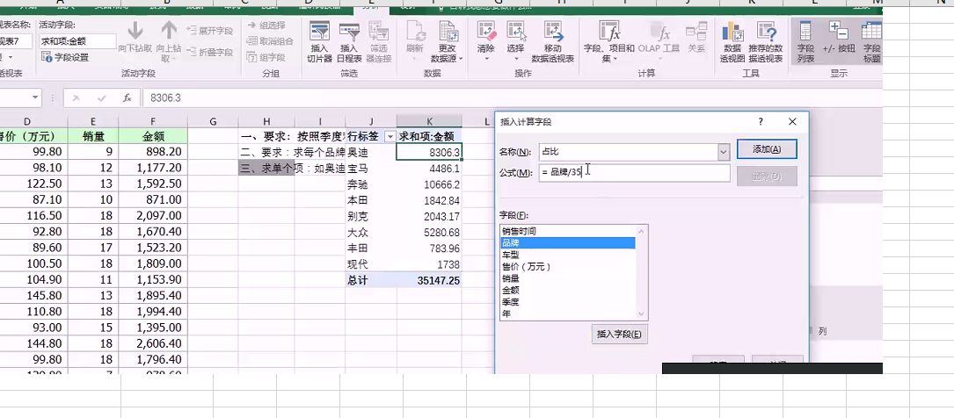
Task: Click the Add (添加) button in dialog
Action: pyautogui.click(x=767, y=149)
